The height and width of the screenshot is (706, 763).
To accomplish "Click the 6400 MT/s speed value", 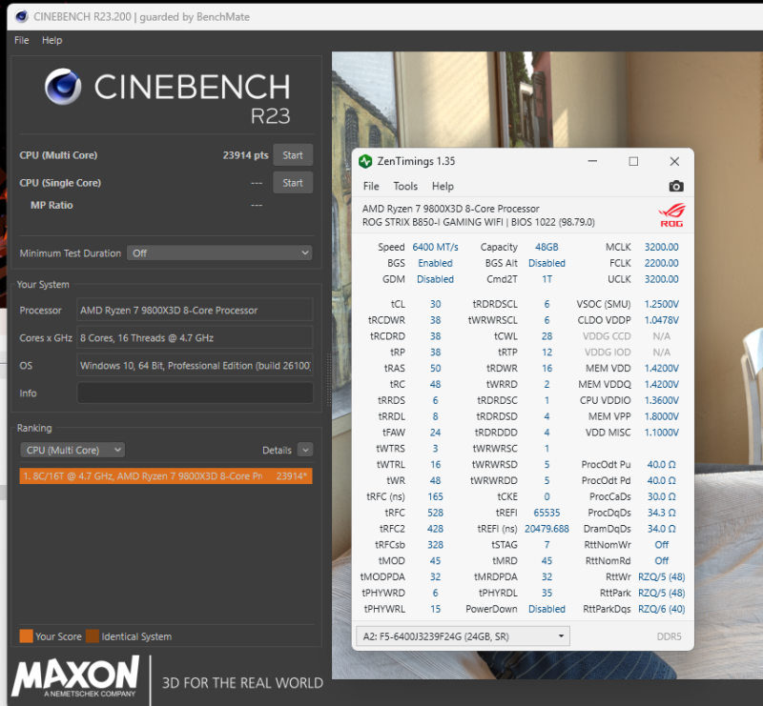I will [435, 247].
